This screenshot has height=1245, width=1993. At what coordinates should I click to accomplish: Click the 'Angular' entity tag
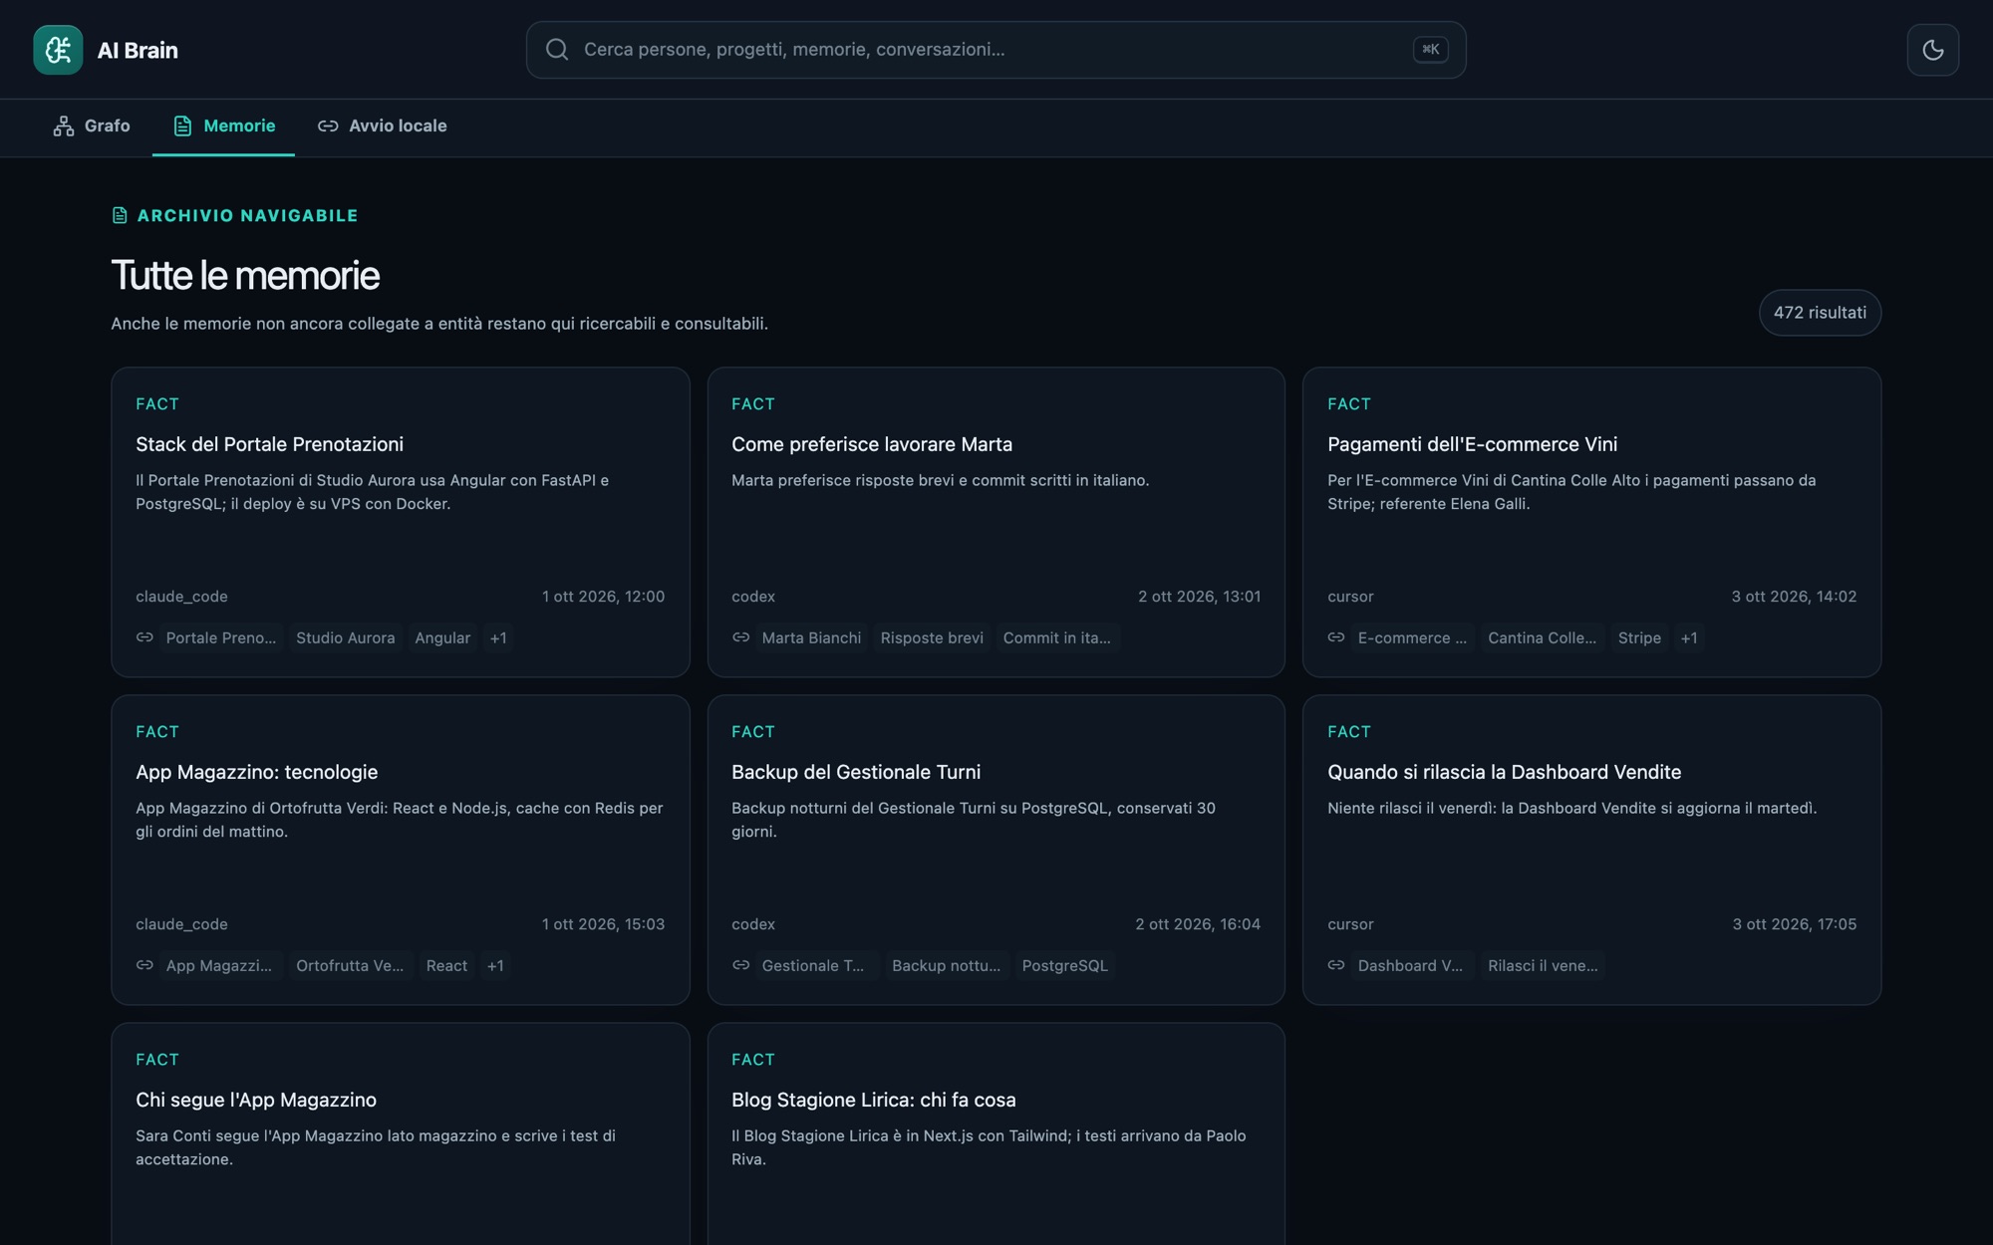(x=442, y=638)
